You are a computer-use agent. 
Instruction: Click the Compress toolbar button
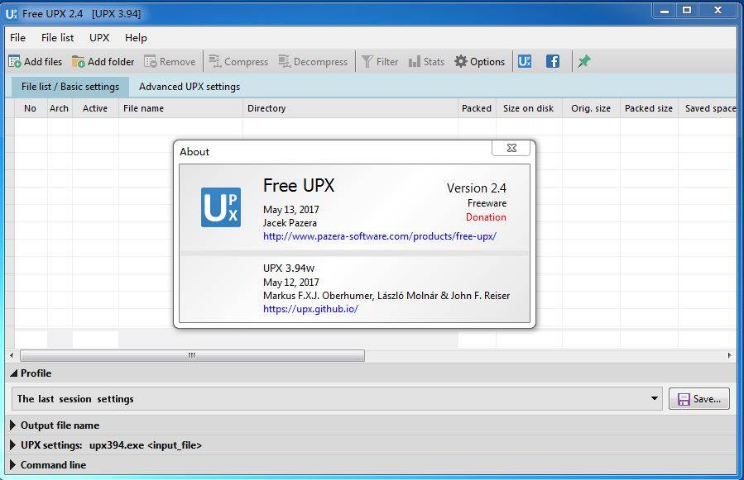(x=238, y=62)
